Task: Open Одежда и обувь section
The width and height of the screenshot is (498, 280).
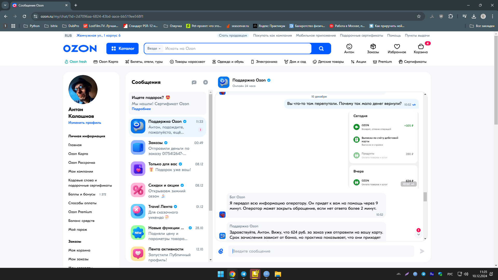Action: point(228,62)
